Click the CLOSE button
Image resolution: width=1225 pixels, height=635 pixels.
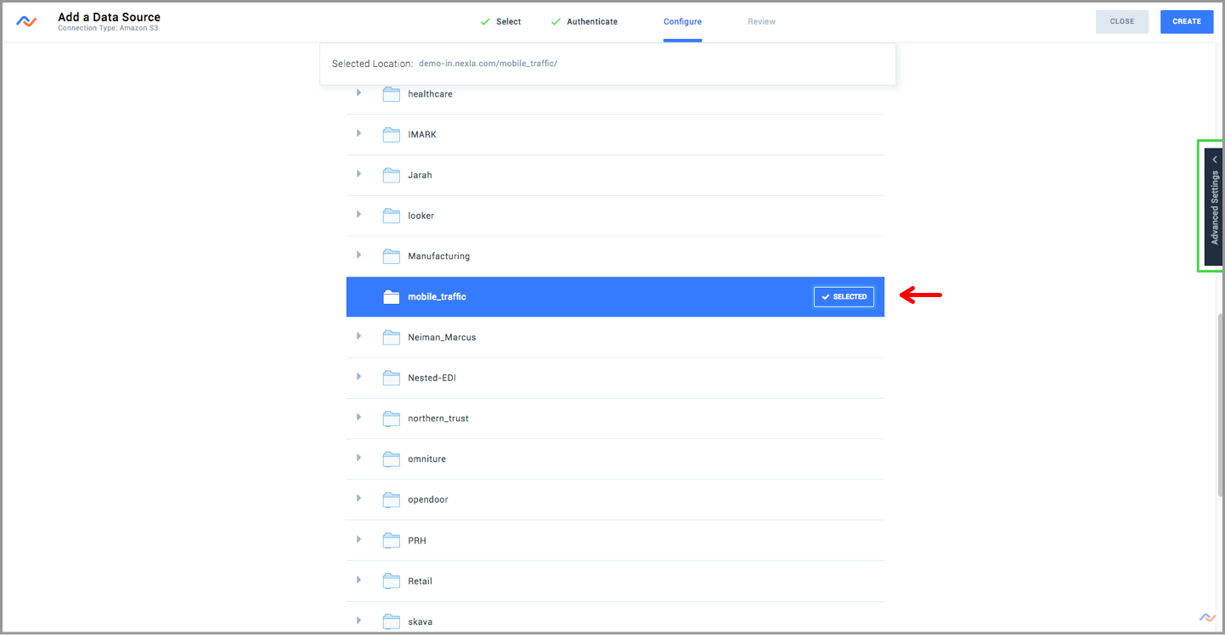[x=1122, y=21]
